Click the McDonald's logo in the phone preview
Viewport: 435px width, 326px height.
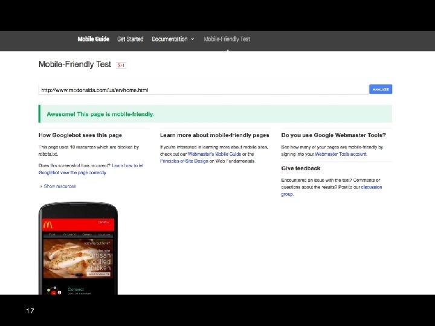pyautogui.click(x=48, y=225)
